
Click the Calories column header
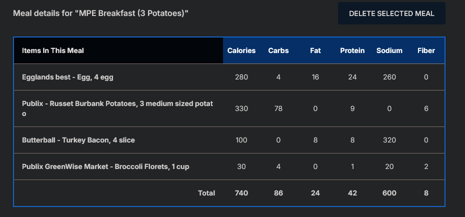[x=241, y=50]
